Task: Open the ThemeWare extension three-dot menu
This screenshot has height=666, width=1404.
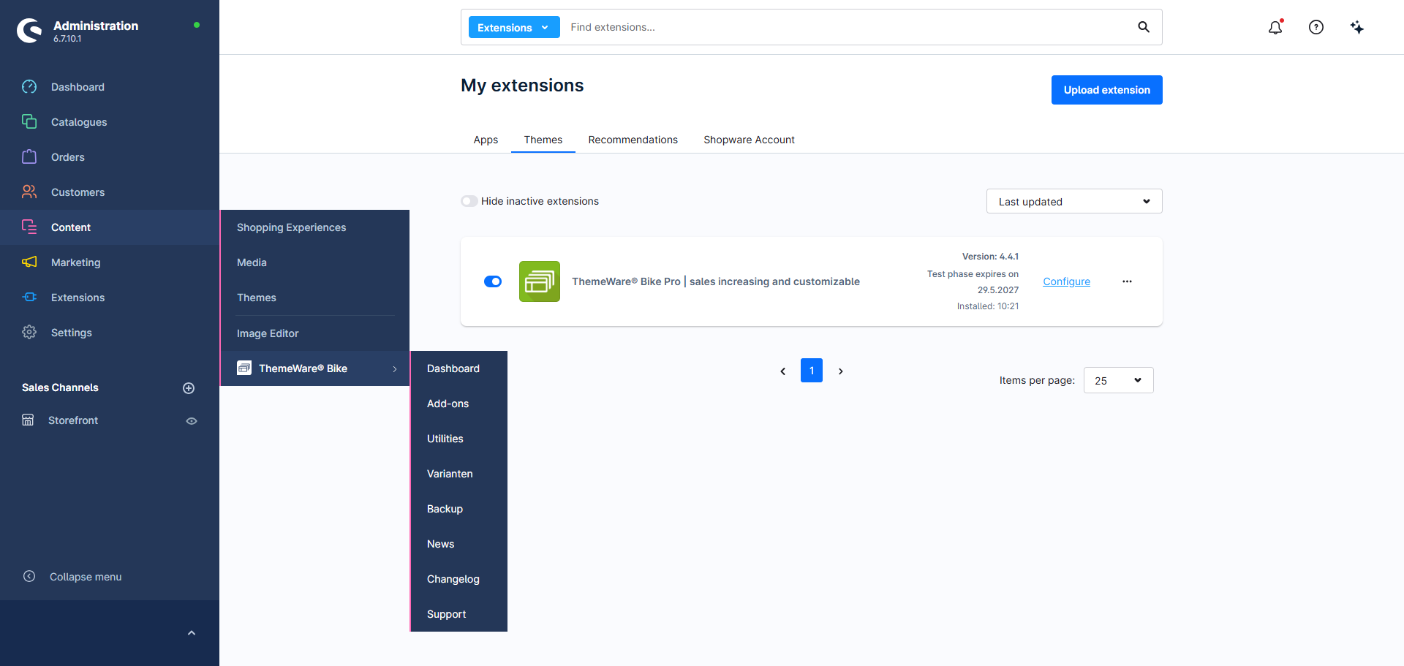Action: tap(1127, 281)
